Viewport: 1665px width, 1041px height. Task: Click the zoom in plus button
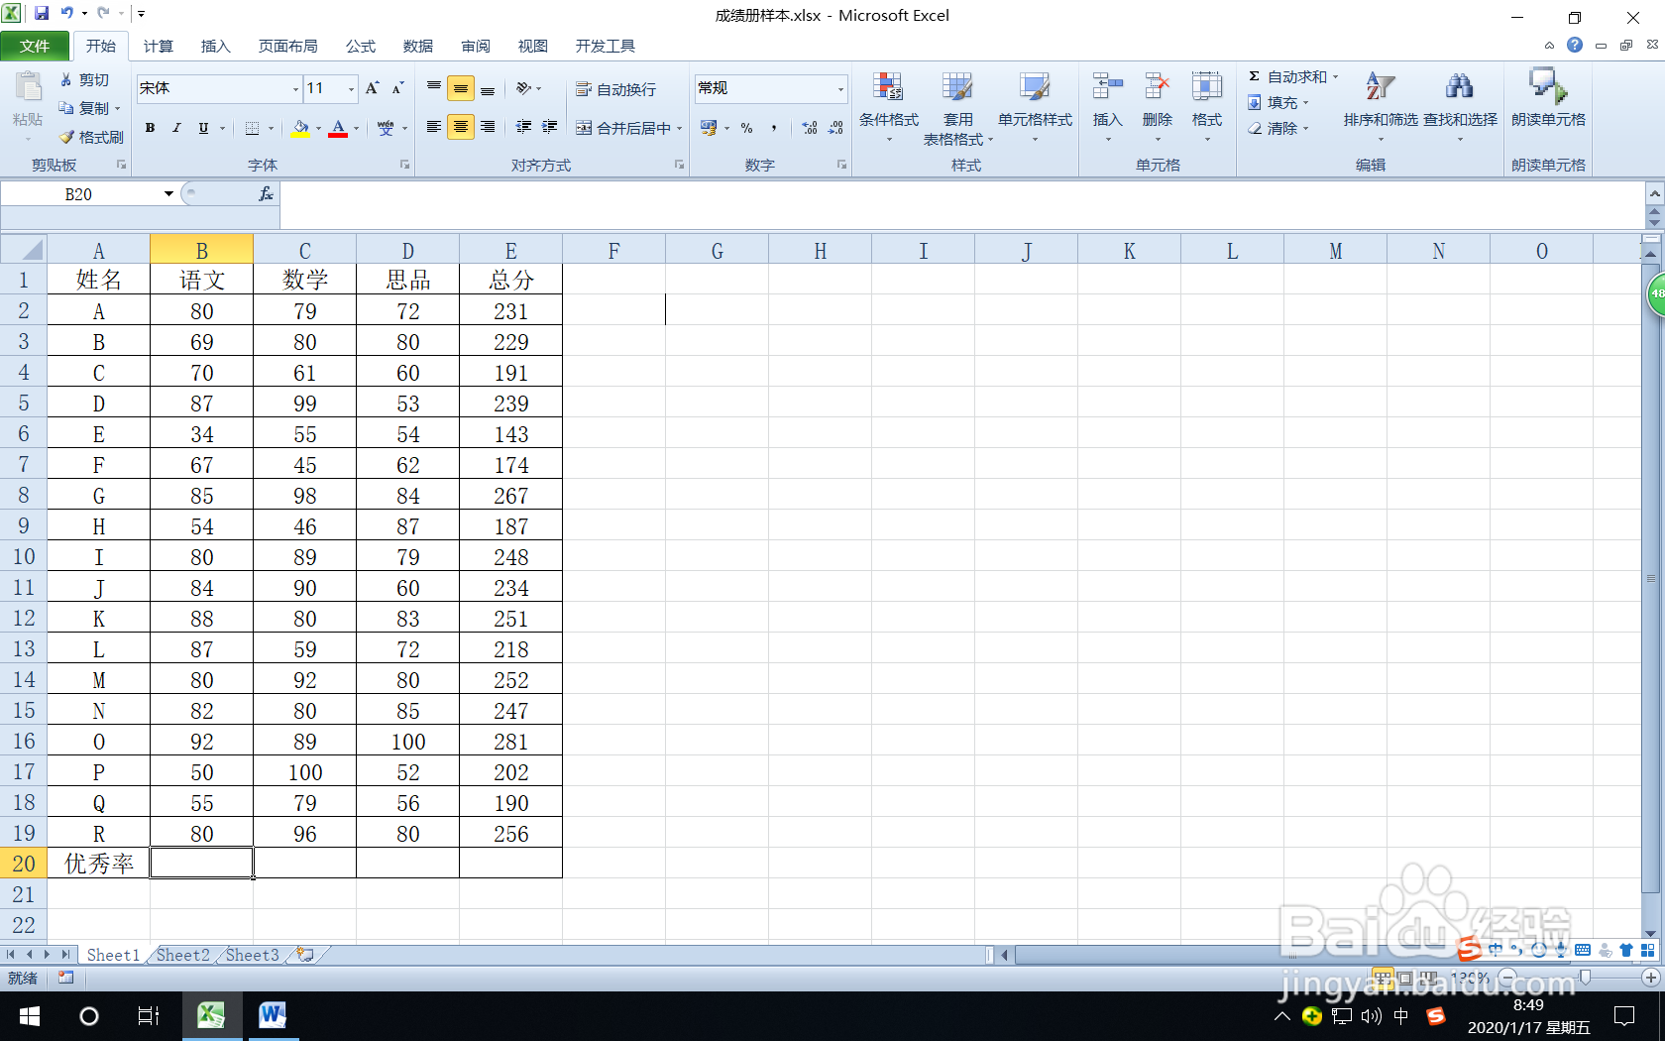click(x=1650, y=978)
